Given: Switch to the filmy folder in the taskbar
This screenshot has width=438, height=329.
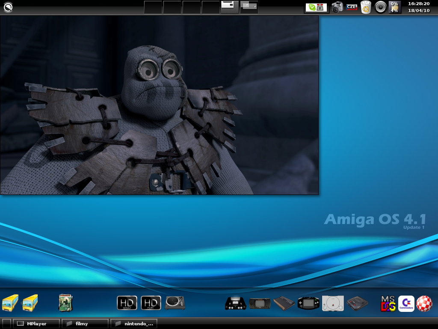Looking at the screenshot, I should tap(85, 324).
